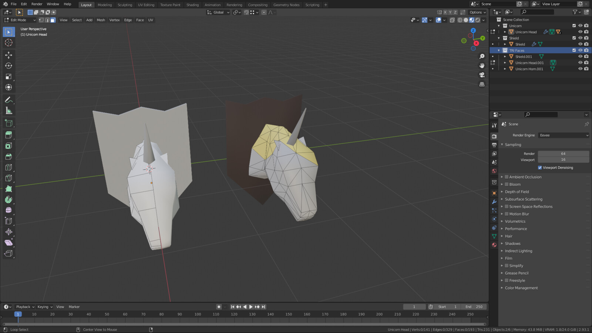Select the Extrude Region tool

coord(9,135)
